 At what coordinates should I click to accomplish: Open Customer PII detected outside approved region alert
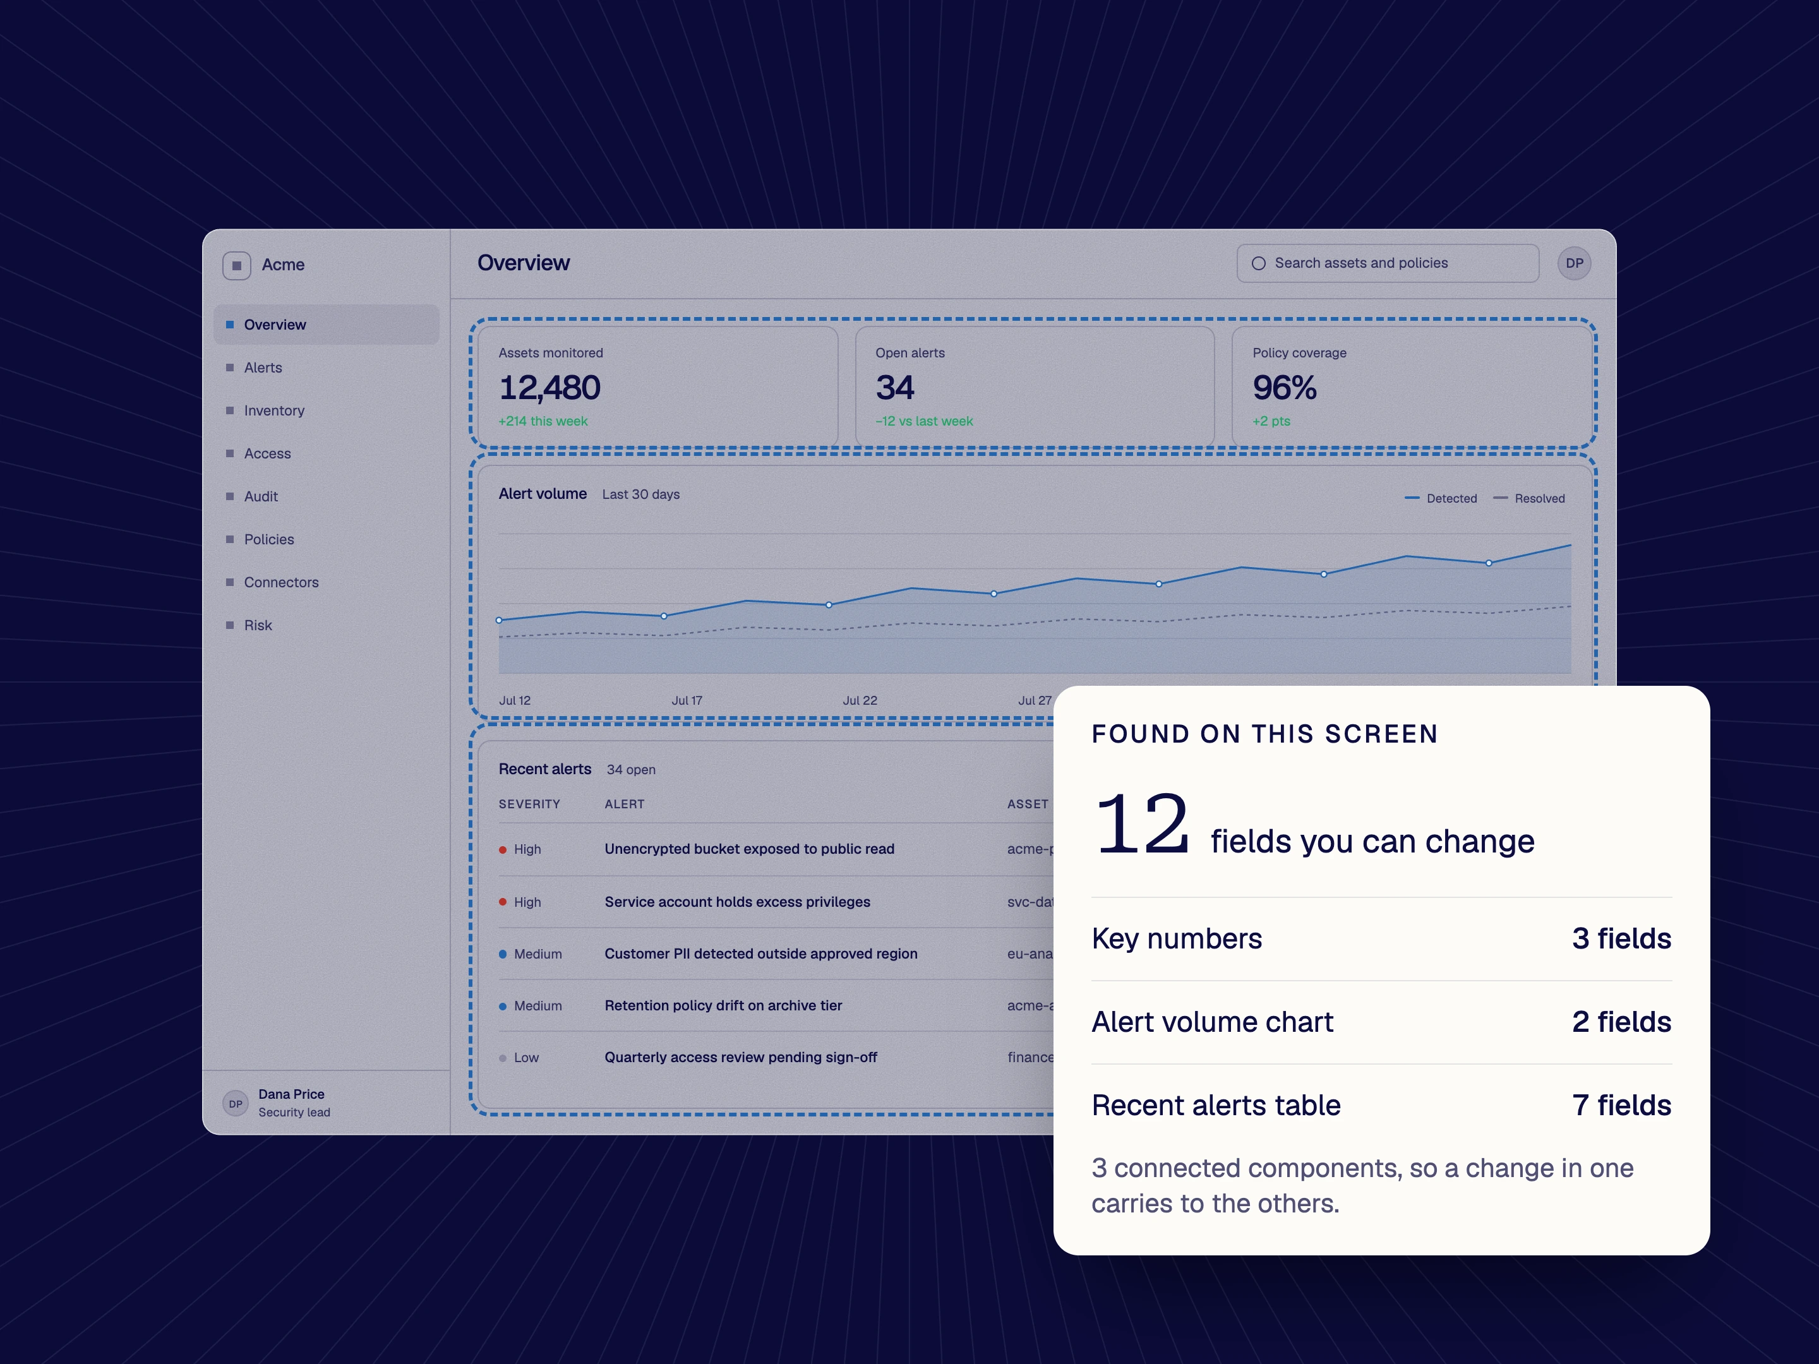(x=760, y=954)
